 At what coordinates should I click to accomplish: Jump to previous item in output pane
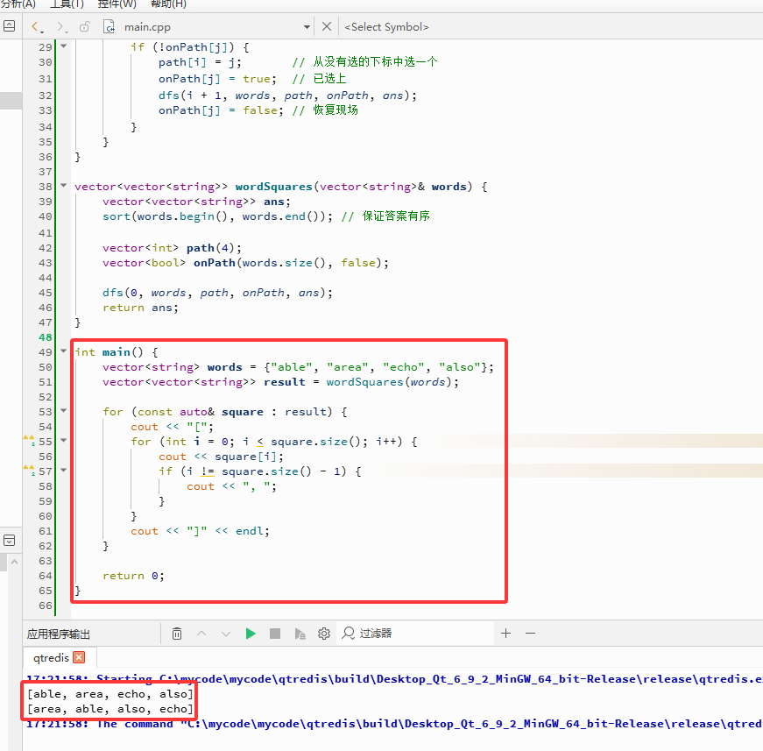tap(201, 634)
